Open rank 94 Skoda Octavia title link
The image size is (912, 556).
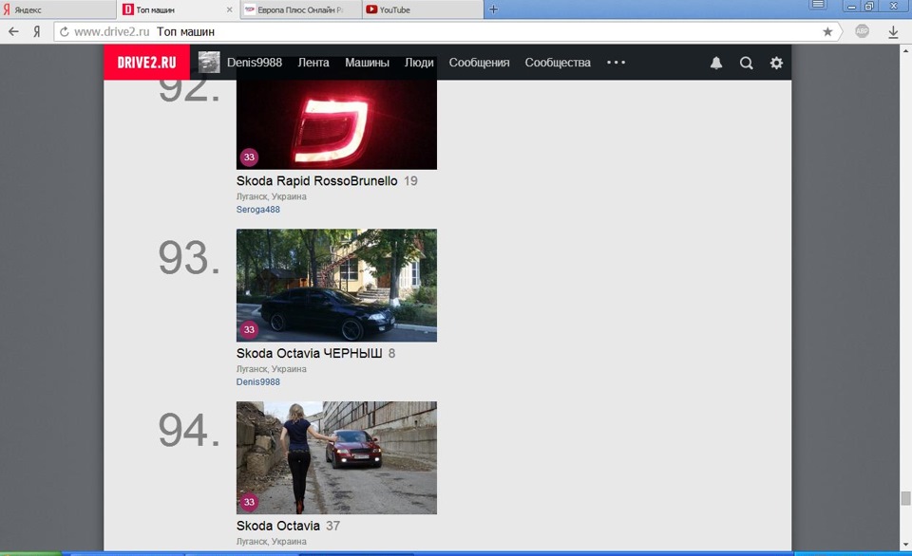278,526
